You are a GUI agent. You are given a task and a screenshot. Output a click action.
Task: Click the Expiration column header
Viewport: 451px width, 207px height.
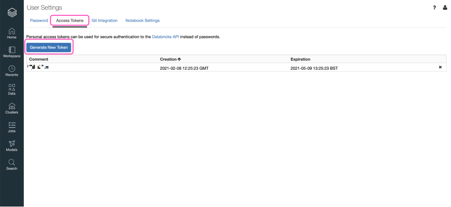tap(300, 59)
